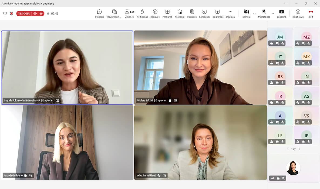Image resolution: width=320 pixels, height=189 pixels.
Task: Go to previous participants page
Action: tap(288, 149)
